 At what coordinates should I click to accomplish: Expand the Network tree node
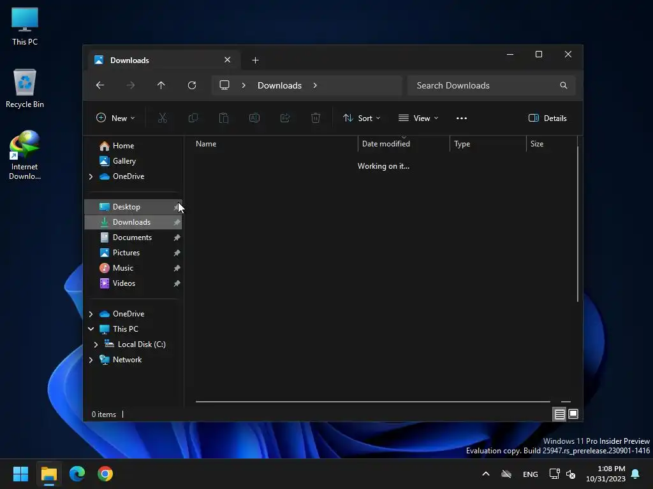coord(91,360)
